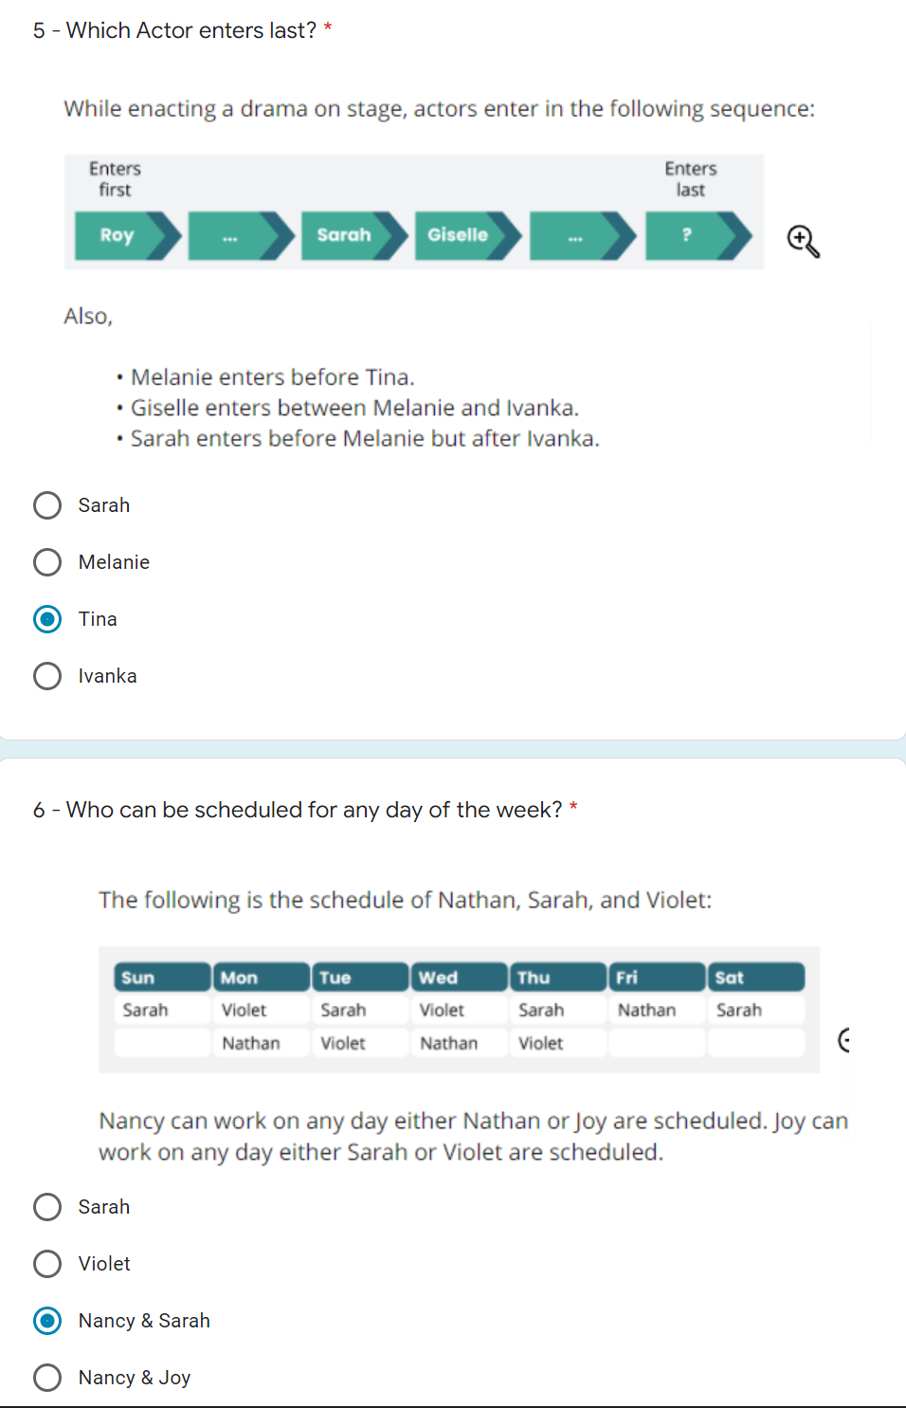Select the Violet radio option
906x1408 pixels.
click(x=47, y=1264)
